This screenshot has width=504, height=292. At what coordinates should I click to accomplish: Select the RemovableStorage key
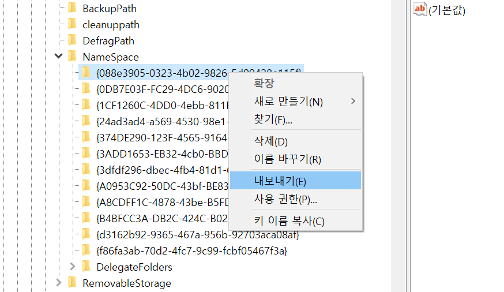click(127, 283)
